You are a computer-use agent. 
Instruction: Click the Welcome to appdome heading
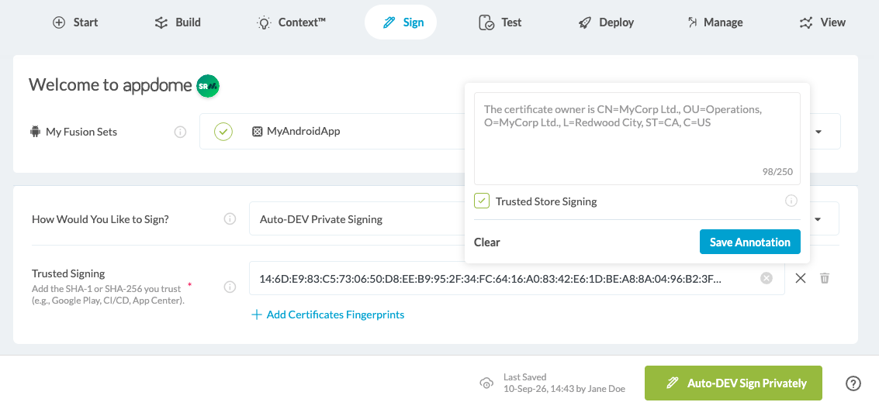click(x=110, y=85)
